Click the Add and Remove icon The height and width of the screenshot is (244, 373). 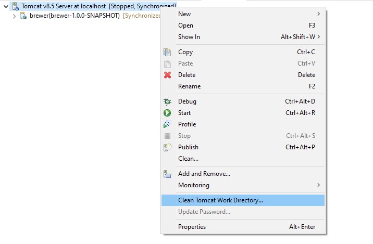[167, 174]
